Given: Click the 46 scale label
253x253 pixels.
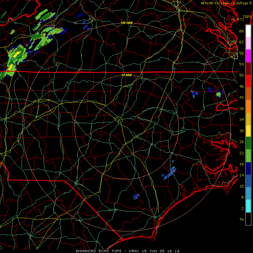Looking at the screenshot, I should [x=241, y=87].
